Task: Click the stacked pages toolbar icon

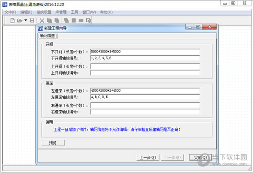Action: [x=66, y=20]
